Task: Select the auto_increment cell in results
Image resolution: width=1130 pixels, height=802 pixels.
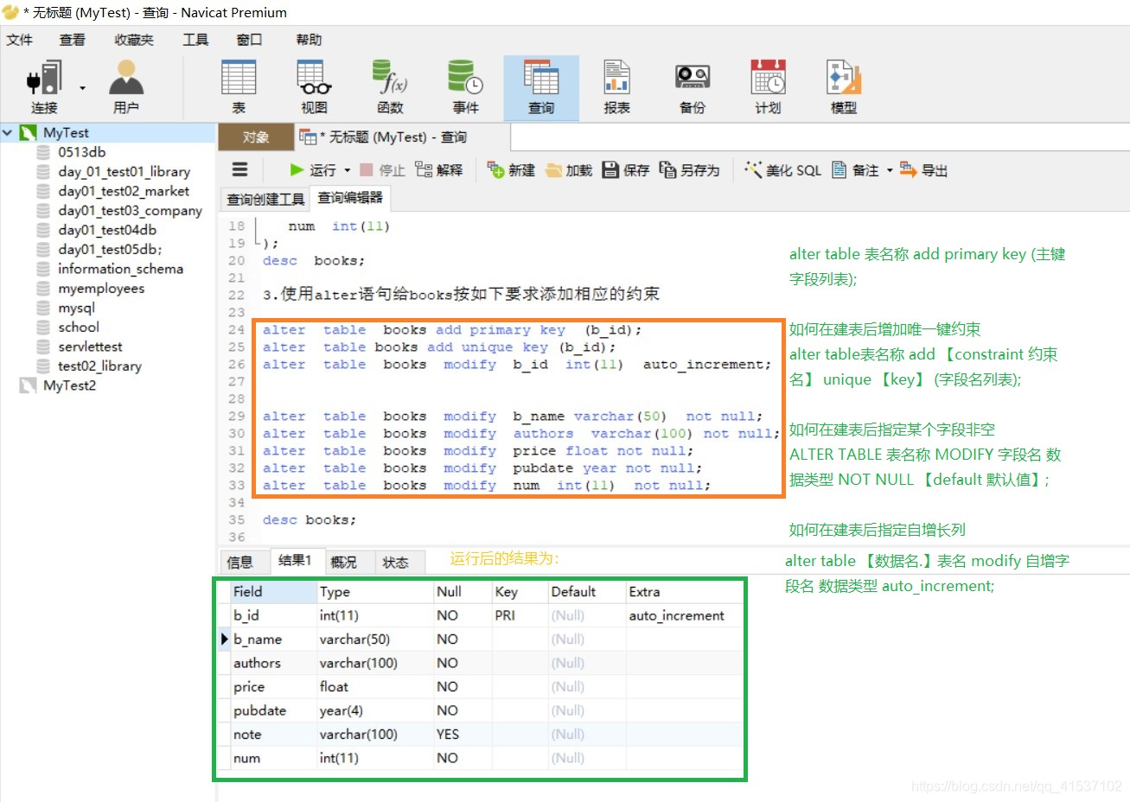Action: (683, 616)
